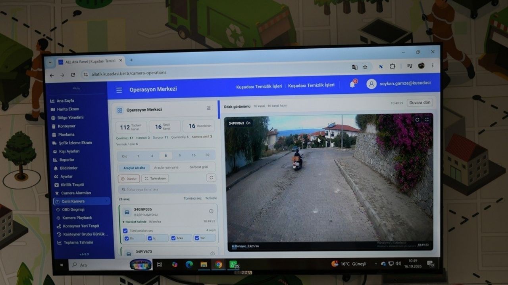Click the Tam ekran button
This screenshot has width=508, height=285.
point(155,179)
